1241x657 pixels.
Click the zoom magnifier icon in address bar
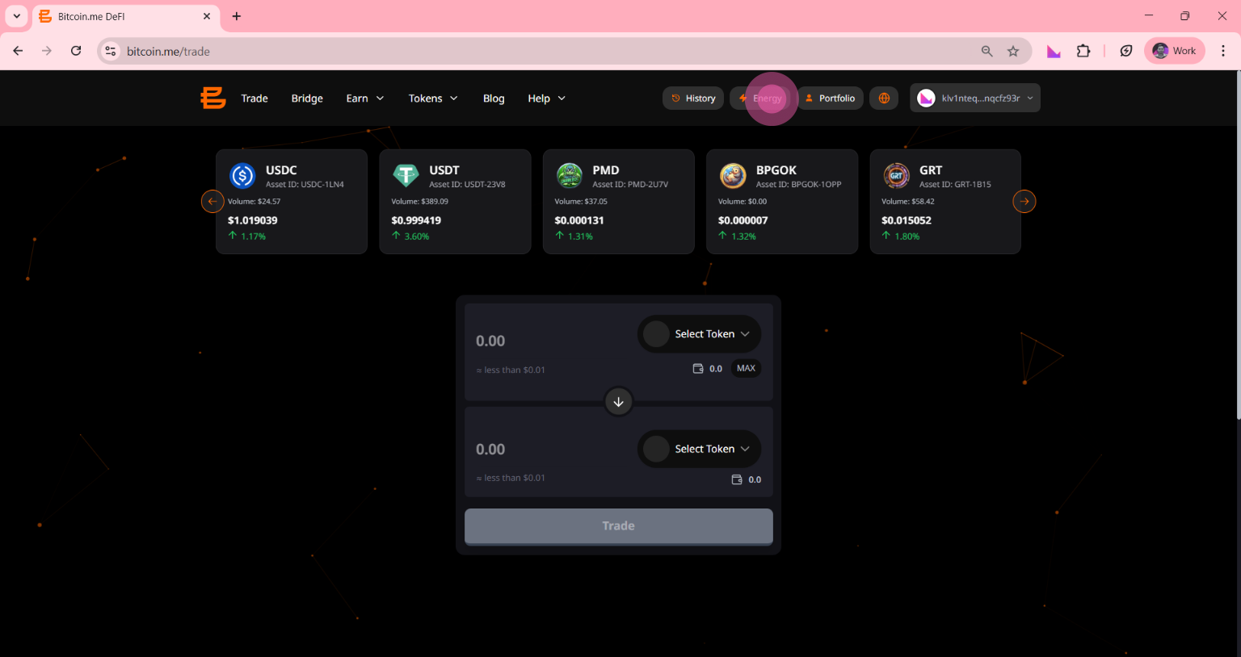(x=986, y=51)
